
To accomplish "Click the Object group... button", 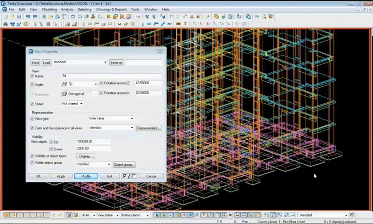I will coord(124,165).
